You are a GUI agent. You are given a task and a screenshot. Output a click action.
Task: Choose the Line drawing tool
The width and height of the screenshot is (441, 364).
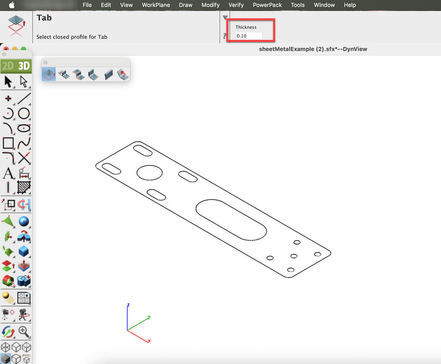click(x=24, y=98)
